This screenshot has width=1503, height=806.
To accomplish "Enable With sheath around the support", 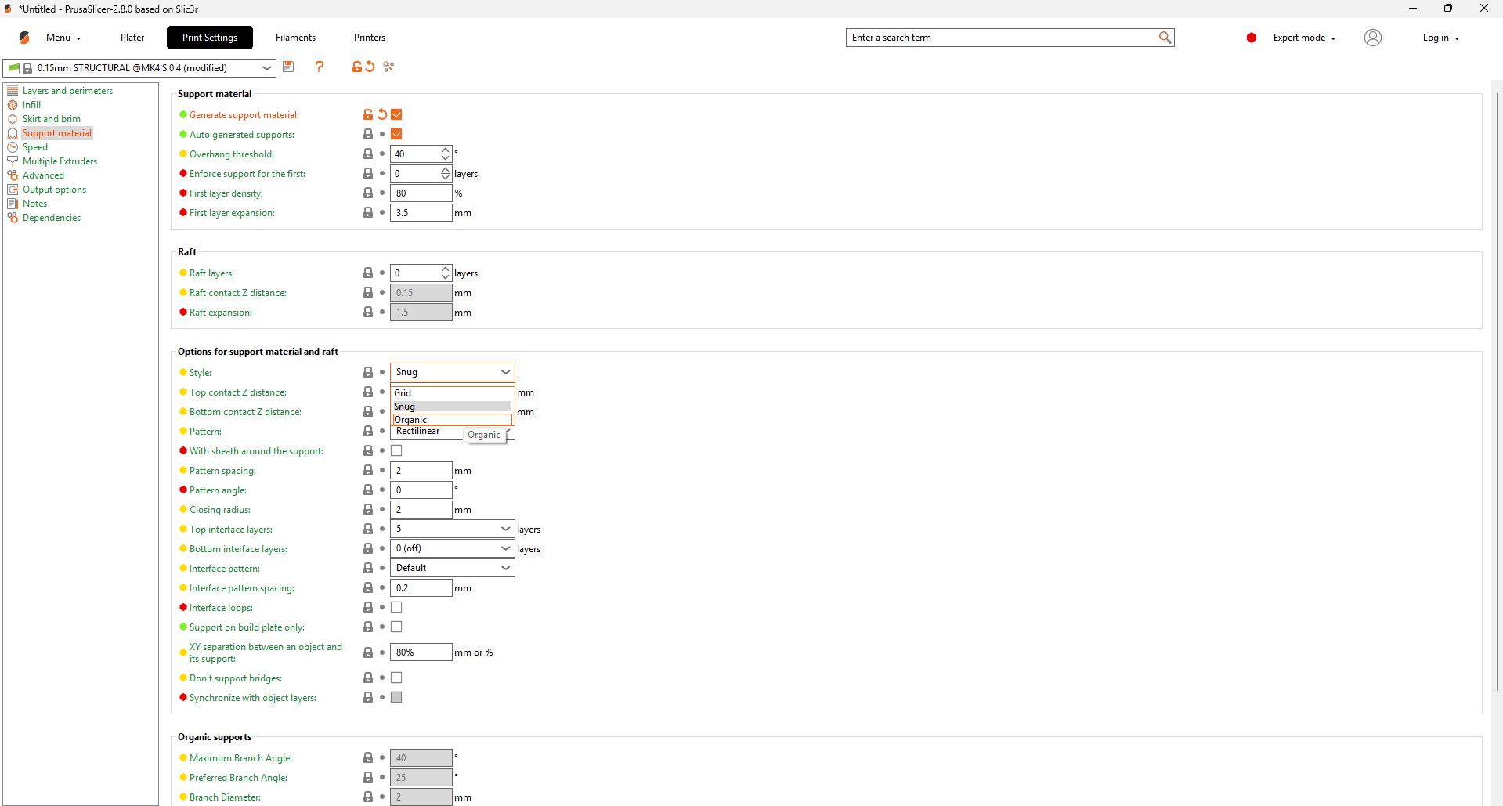I will click(396, 451).
